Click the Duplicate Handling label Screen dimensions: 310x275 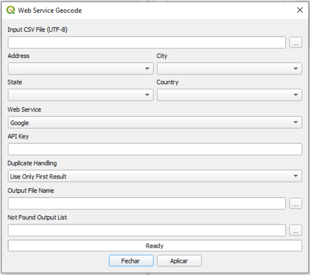[x=32, y=163]
